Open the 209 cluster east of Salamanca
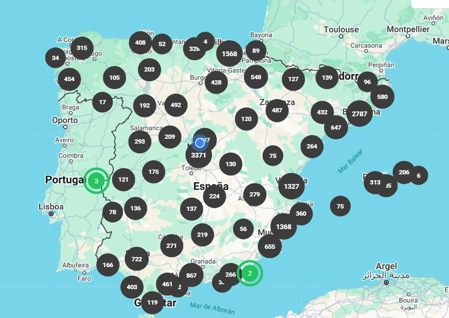Screen dimensions: 449x318 [x=170, y=137]
